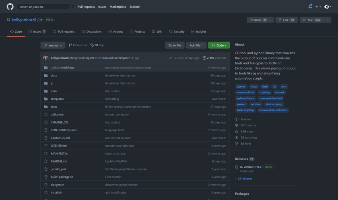View the 80 tags link
338x200 pixels.
click(97, 45)
